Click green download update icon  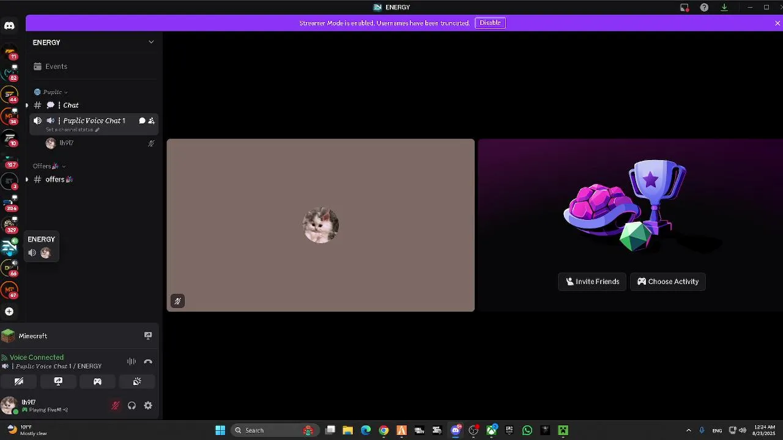(724, 7)
